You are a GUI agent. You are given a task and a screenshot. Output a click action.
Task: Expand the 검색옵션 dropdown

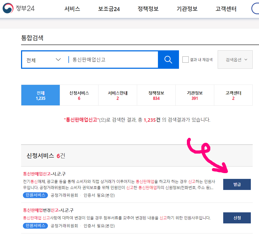(x=235, y=60)
